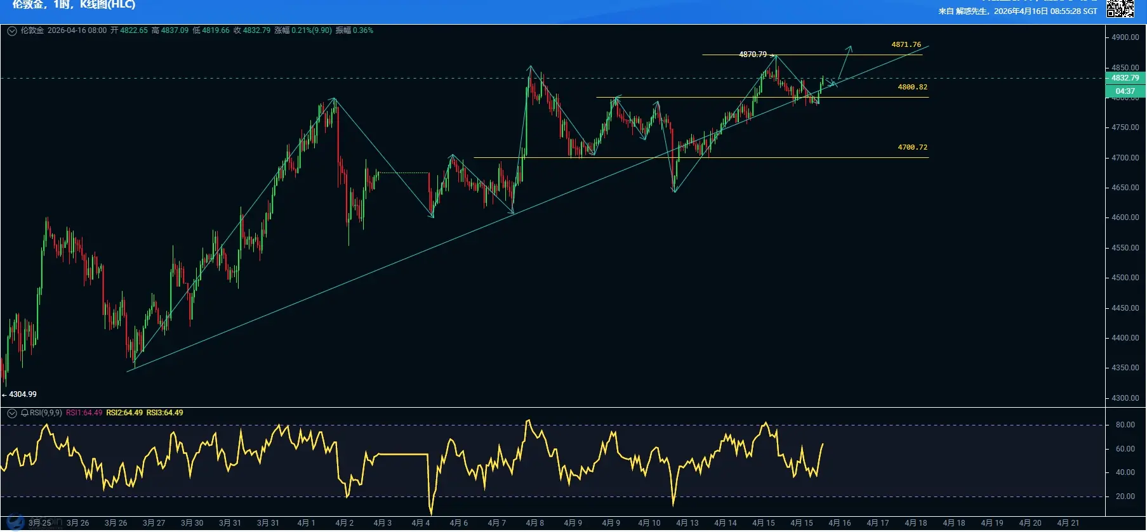Screen dimensions: 1147x532
Task: Click the 4月 8 date on time axis
Action: (x=534, y=523)
